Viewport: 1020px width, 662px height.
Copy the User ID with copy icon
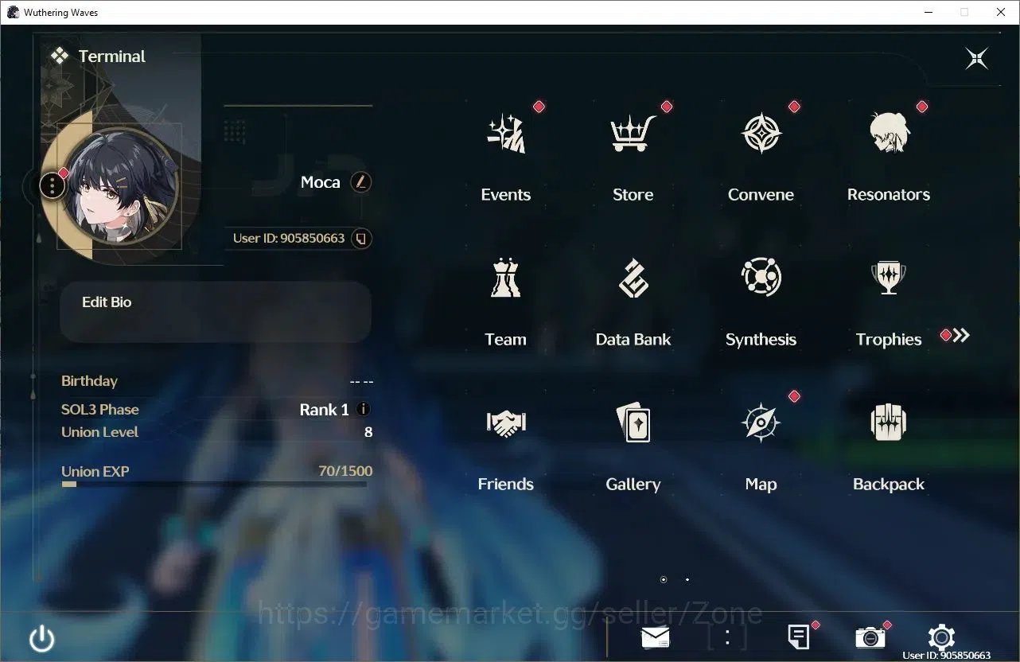[361, 238]
